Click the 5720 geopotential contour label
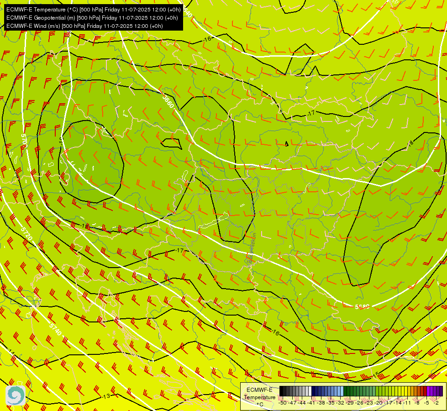The height and width of the screenshot is (411, 447). click(27, 233)
